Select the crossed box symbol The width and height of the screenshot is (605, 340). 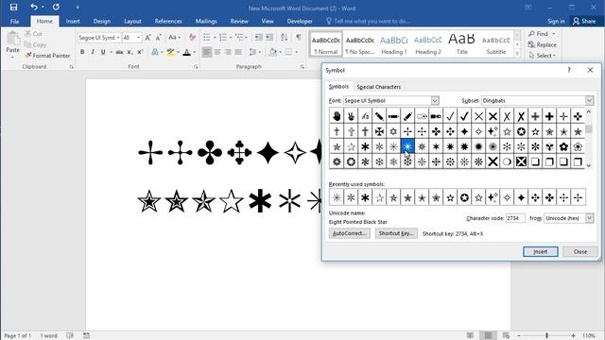521,161
